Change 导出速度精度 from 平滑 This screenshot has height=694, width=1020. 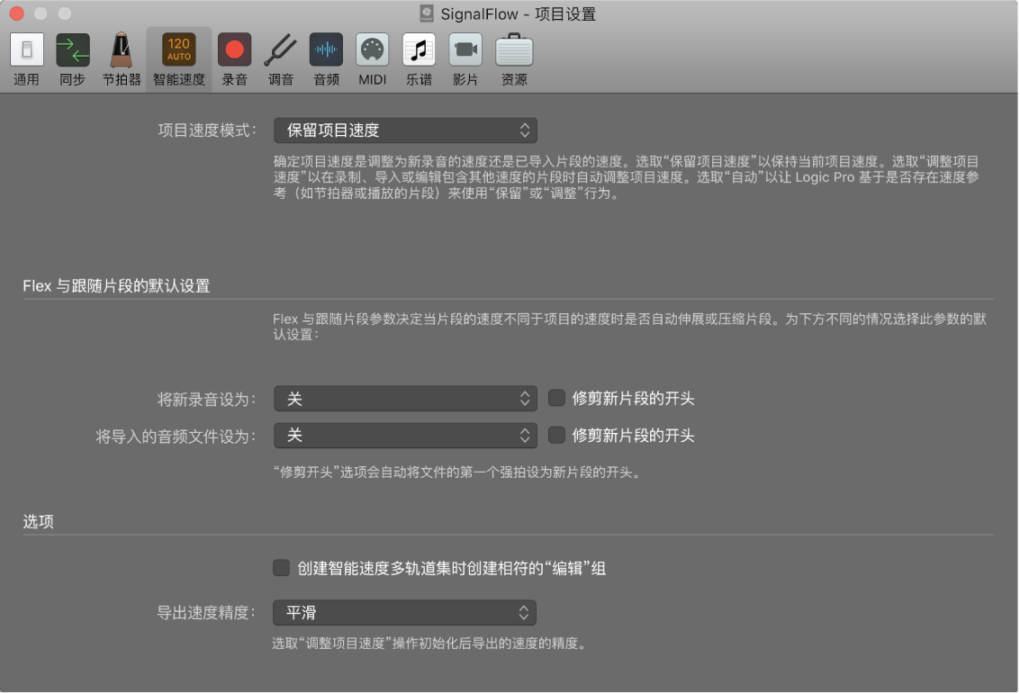pos(405,612)
